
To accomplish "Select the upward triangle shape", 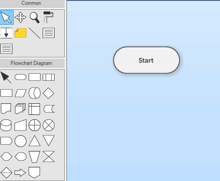I will coord(35,141).
